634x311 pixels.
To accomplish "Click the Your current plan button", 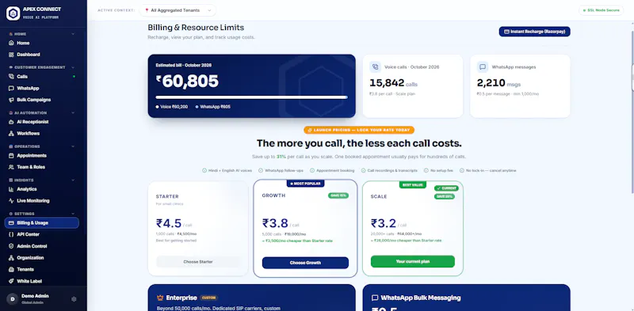I will point(413,261).
